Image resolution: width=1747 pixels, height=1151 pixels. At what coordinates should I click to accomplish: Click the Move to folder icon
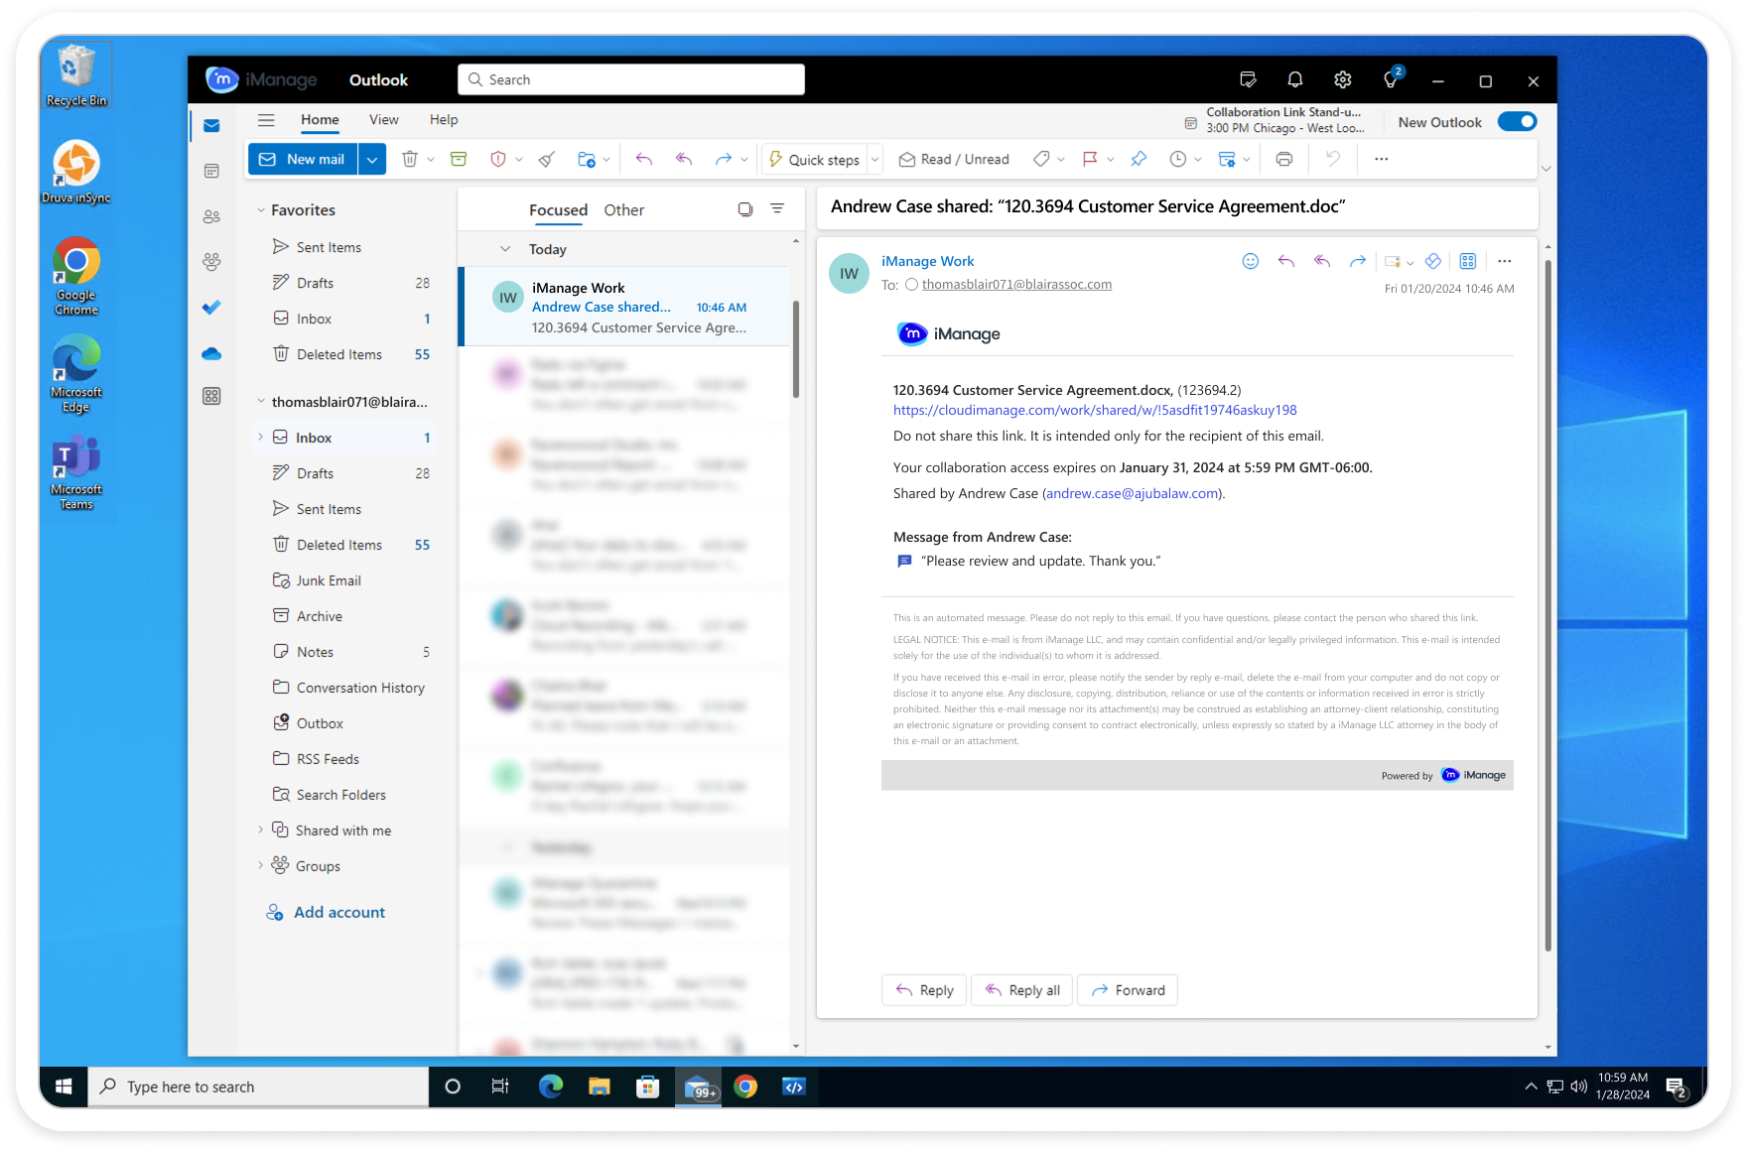(x=587, y=159)
